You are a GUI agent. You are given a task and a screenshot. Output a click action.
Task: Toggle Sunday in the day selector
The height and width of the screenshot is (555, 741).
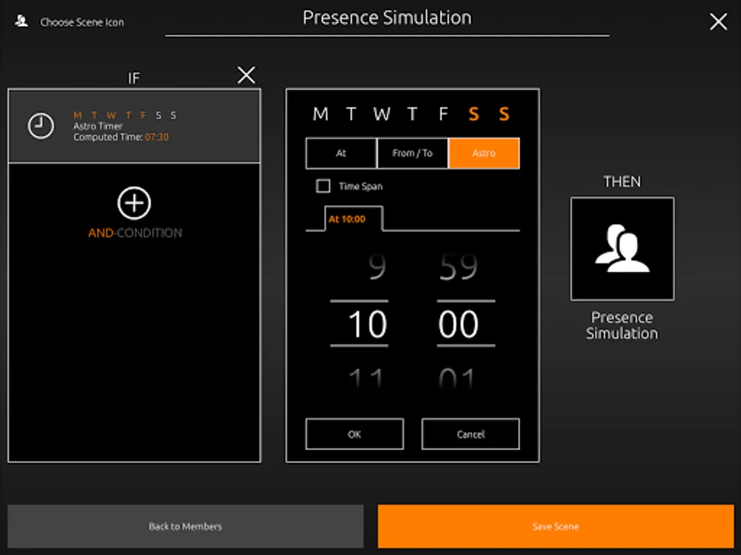504,114
